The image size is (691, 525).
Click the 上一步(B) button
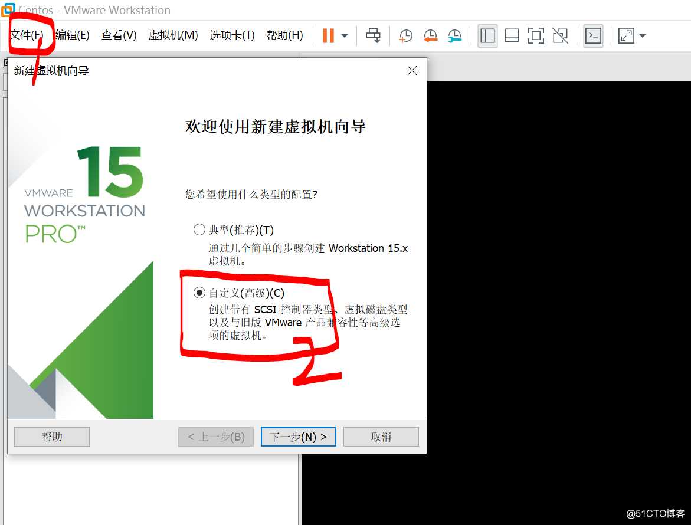[x=216, y=437]
